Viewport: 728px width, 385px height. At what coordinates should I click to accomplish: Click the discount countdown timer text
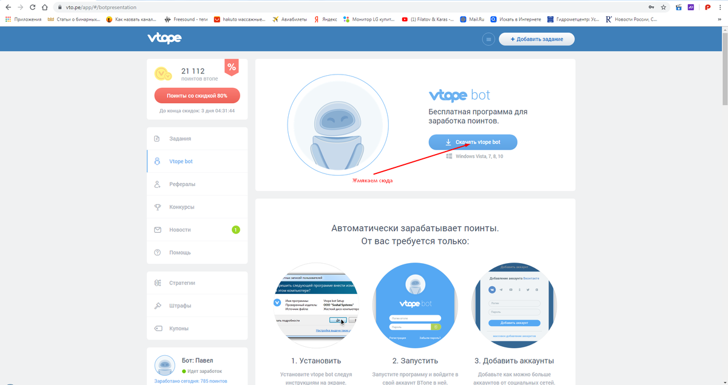pos(197,111)
